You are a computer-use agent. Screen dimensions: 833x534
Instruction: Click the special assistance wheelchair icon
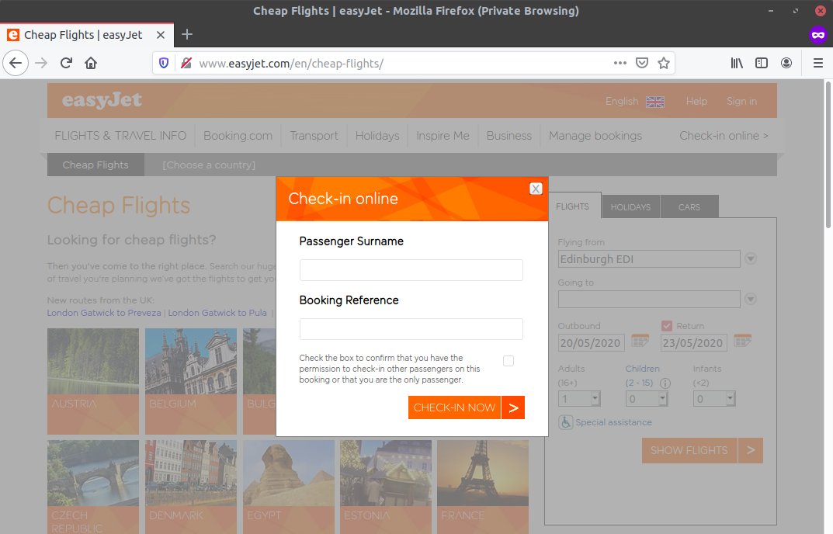pyautogui.click(x=565, y=422)
